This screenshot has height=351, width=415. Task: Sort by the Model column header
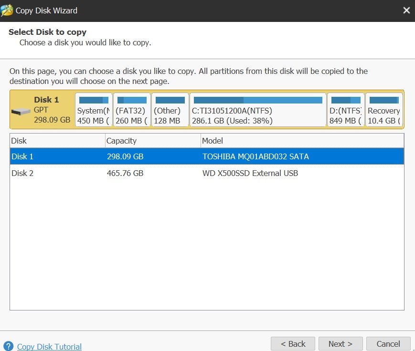tap(302, 141)
